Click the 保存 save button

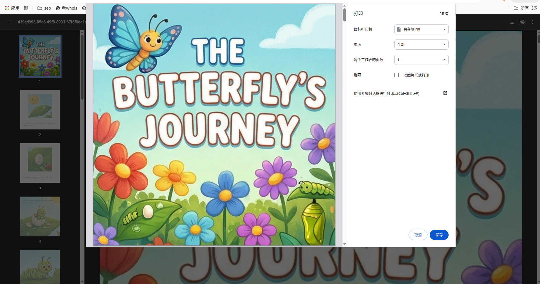click(x=439, y=235)
